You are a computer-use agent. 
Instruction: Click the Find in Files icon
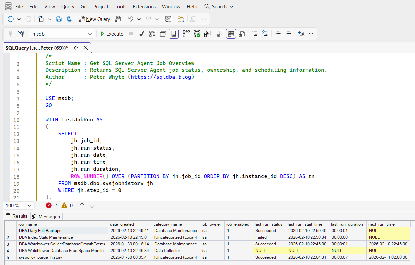coord(181,19)
